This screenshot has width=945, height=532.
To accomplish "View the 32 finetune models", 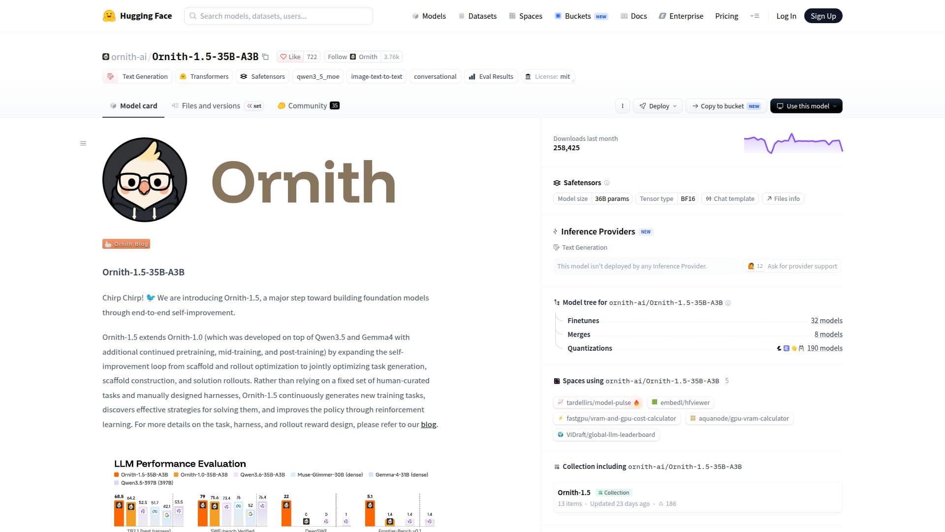I will [826, 321].
